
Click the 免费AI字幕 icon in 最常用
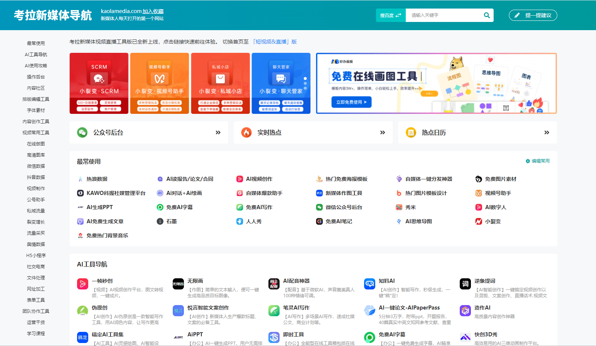coord(160,207)
